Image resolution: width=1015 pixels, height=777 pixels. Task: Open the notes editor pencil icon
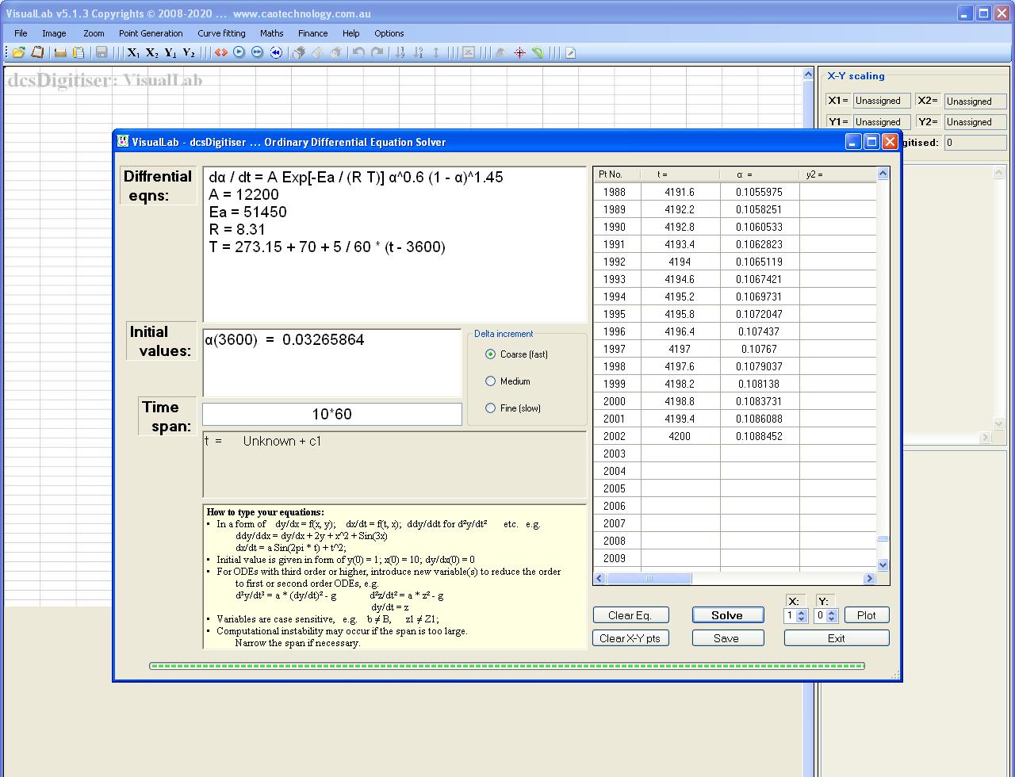570,52
